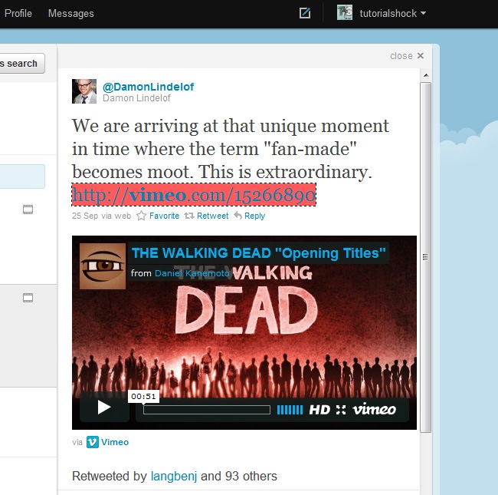Click Damon Lindelof's avatar photo
This screenshot has width=498, height=495.
click(x=84, y=91)
